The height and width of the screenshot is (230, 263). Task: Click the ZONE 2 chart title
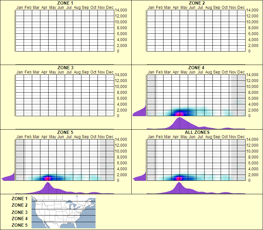(x=197, y=3)
